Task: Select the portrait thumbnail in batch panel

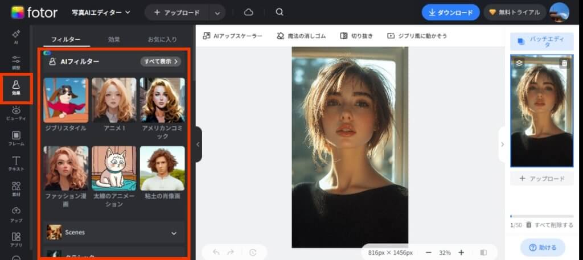Action: click(x=542, y=111)
